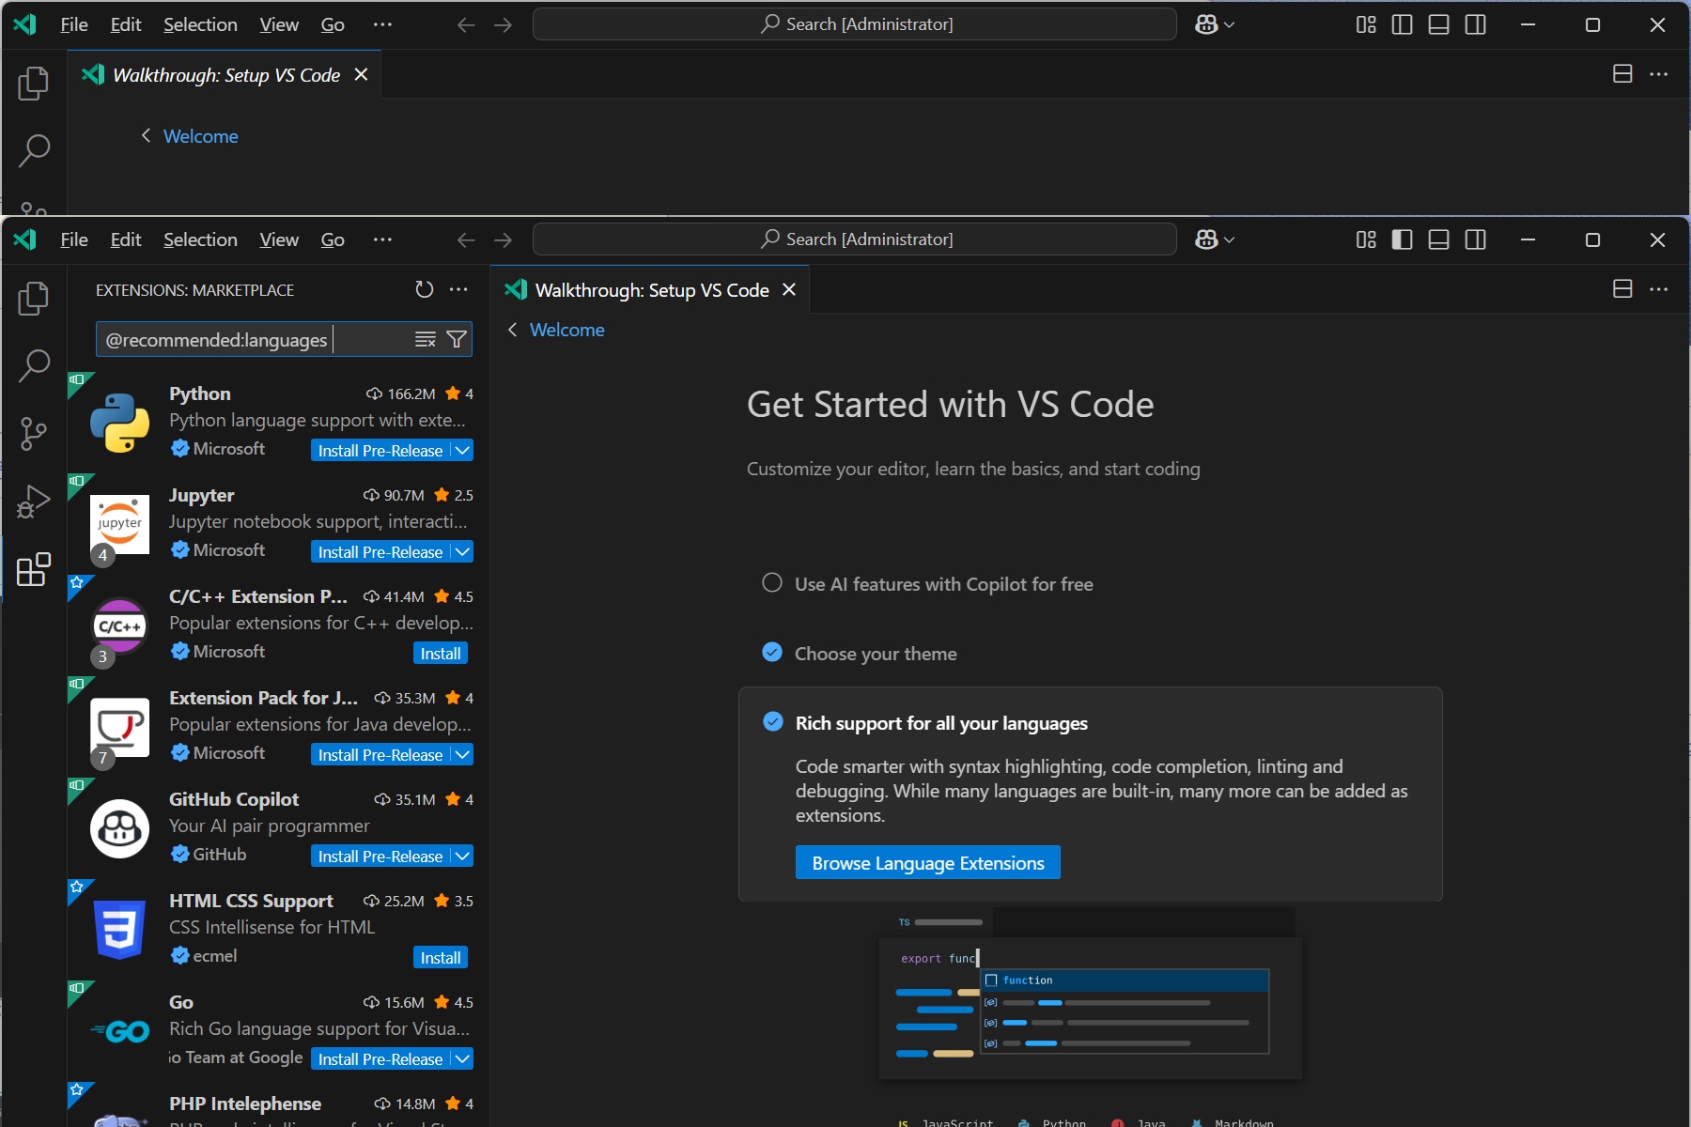Open the Go extension install dropdown arrow

click(x=462, y=1059)
